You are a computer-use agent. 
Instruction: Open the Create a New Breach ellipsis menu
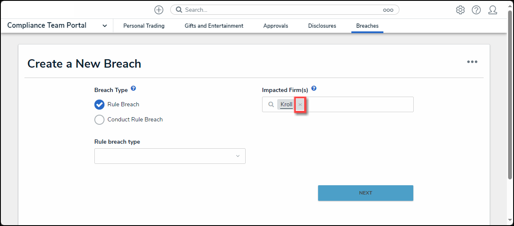pyautogui.click(x=472, y=62)
